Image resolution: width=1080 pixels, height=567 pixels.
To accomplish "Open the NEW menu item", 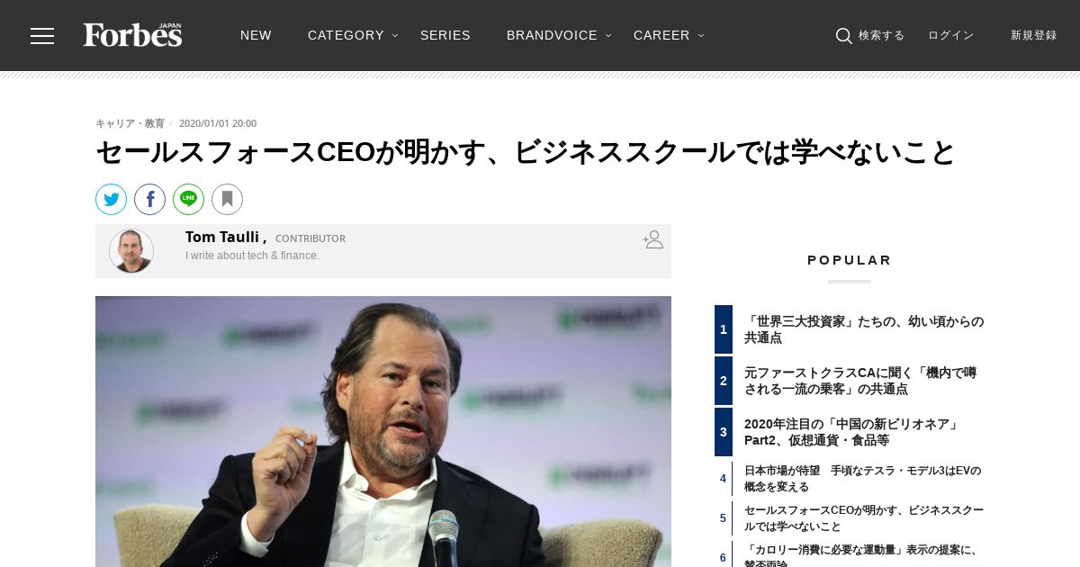I will (256, 35).
